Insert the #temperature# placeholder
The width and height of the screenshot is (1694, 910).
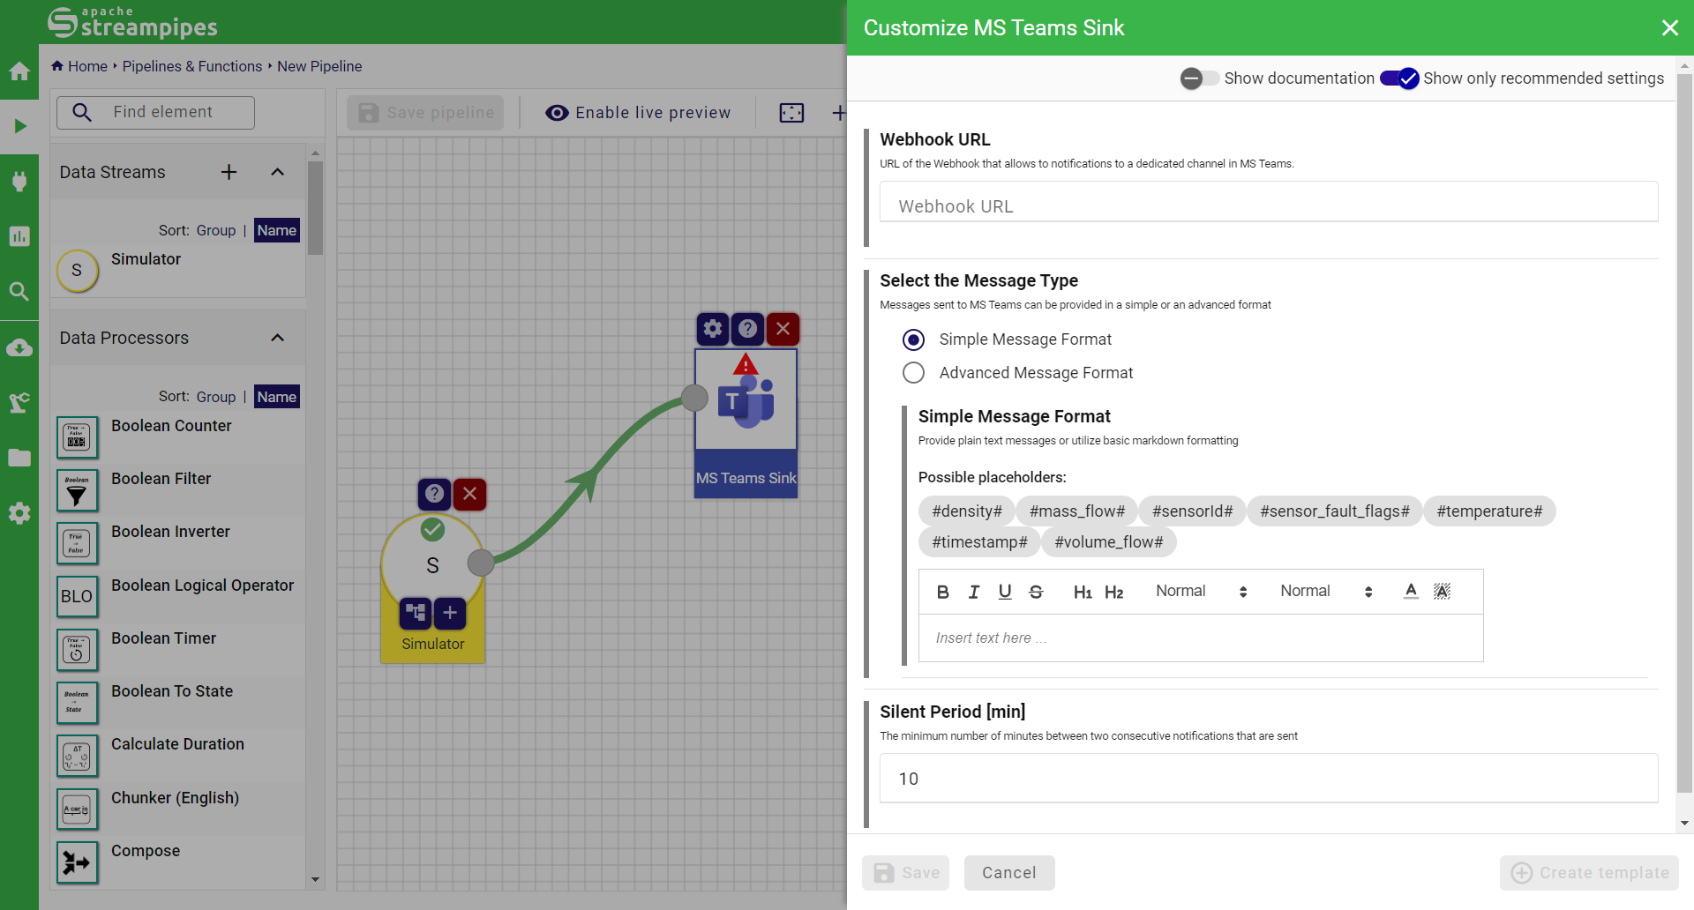pyautogui.click(x=1488, y=511)
